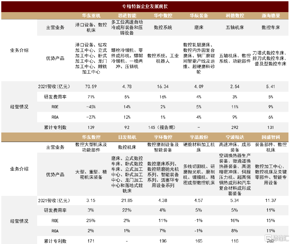Select the ROE cell -45%

click(x=91, y=107)
